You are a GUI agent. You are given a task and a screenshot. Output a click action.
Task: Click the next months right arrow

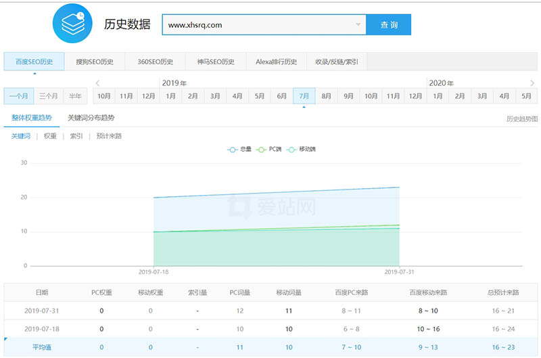(x=532, y=83)
